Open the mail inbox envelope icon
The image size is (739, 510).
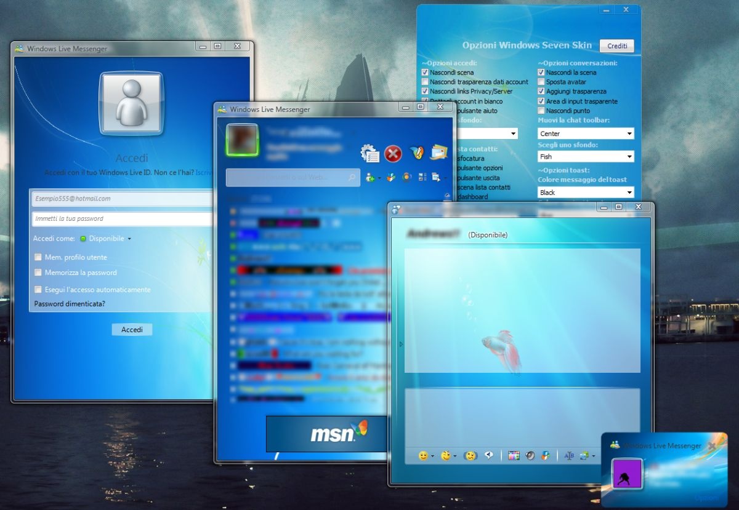click(438, 152)
